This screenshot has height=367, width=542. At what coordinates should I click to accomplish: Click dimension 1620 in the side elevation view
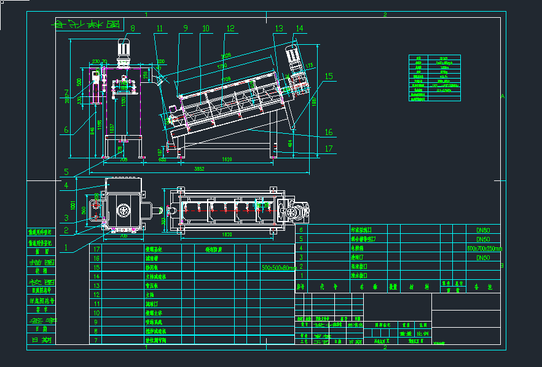pyautogui.click(x=227, y=159)
